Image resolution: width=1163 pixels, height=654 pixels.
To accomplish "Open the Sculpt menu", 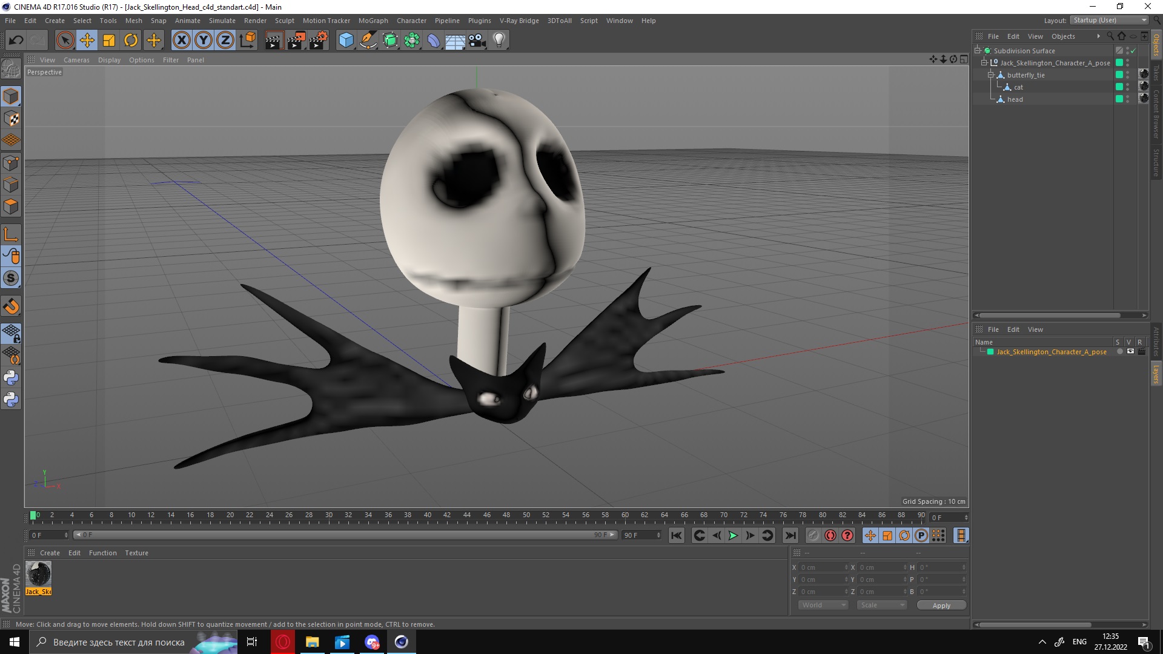I will click(284, 21).
